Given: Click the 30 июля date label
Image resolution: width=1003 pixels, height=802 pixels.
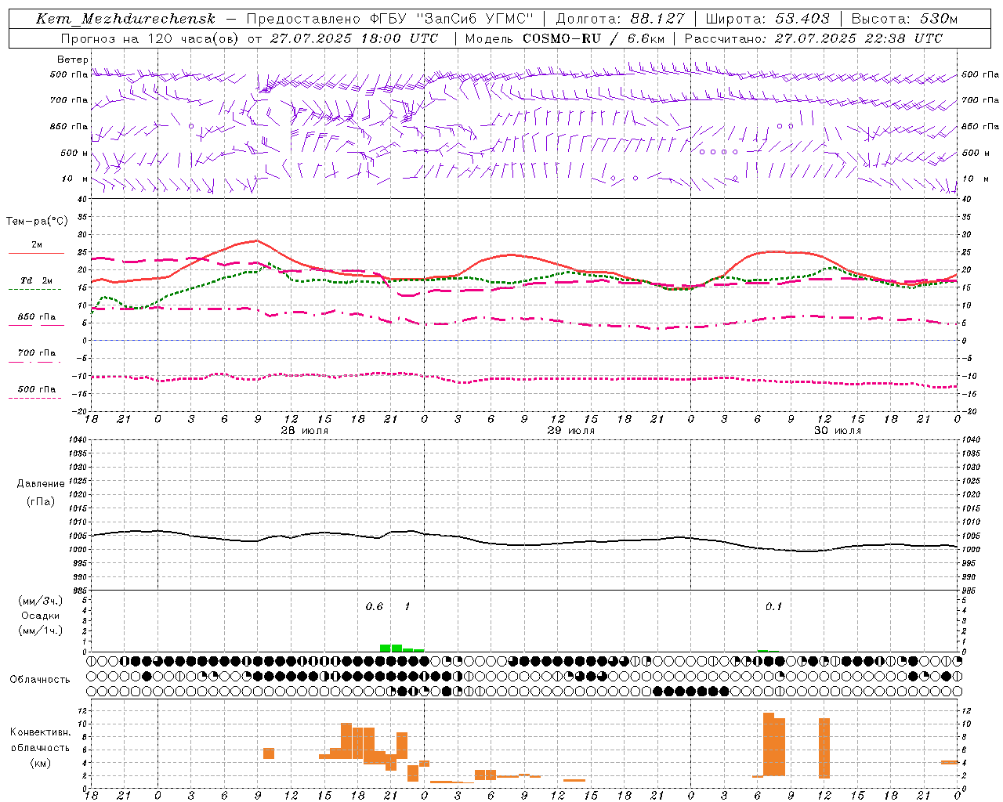Looking at the screenshot, I should tap(837, 431).
